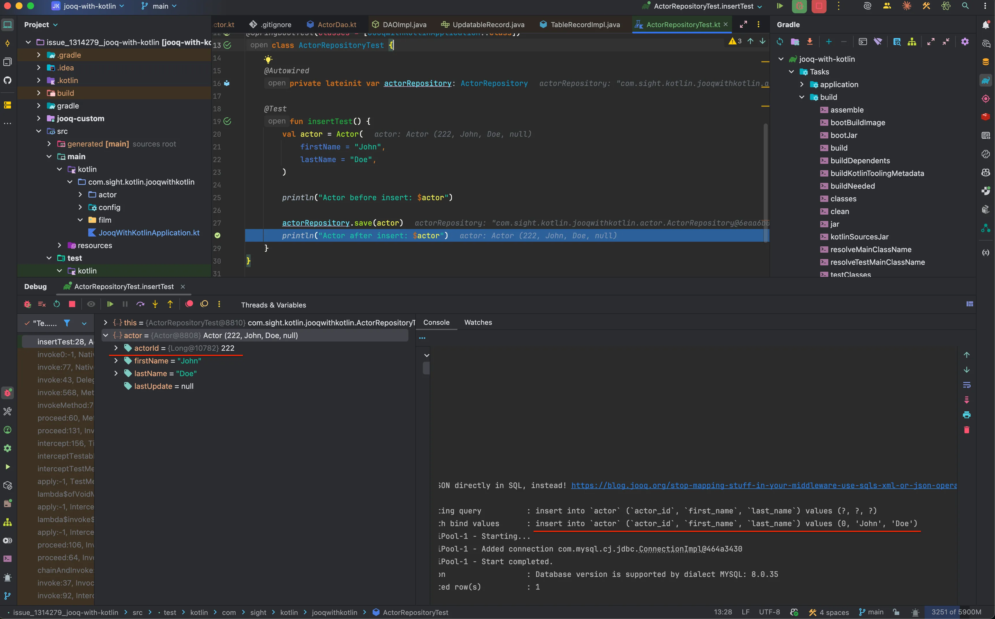Open View Breakpoints red circle icon

coord(189,304)
